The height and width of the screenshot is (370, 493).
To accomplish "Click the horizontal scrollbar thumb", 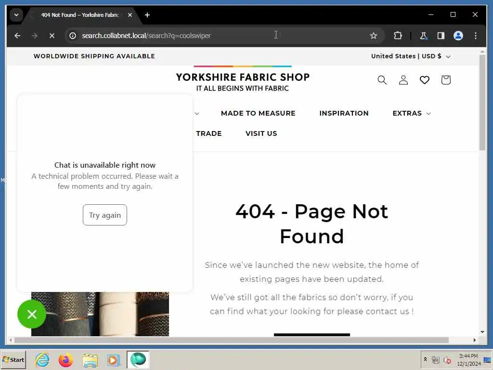I will 232,340.
